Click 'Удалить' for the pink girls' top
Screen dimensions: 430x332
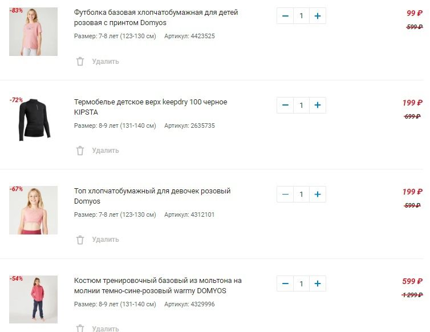coord(106,240)
